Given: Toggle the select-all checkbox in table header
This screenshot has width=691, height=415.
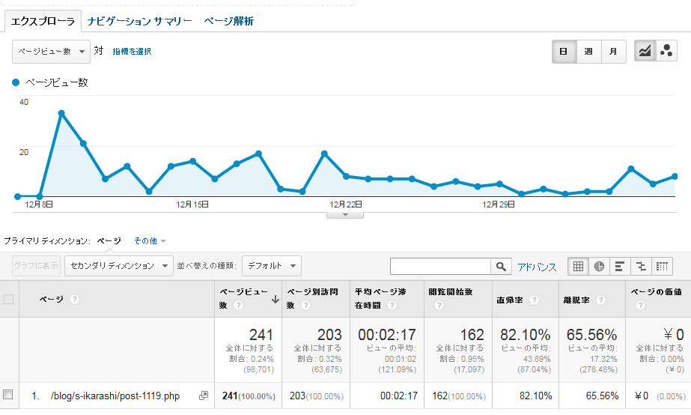Looking at the screenshot, I should [x=9, y=300].
